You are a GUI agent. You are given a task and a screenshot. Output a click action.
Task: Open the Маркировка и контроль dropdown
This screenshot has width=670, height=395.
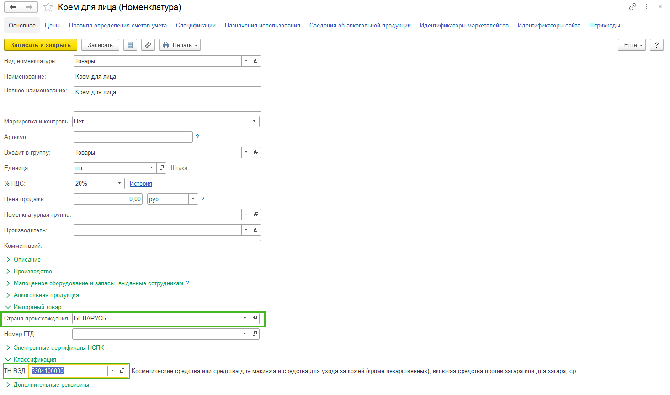click(254, 121)
